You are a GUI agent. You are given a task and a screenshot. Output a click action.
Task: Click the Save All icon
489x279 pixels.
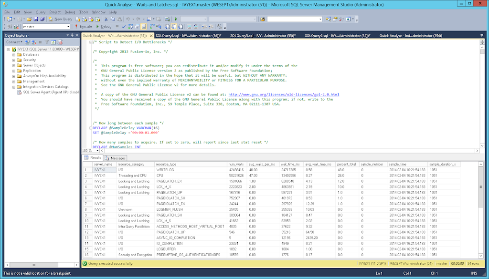42,19
